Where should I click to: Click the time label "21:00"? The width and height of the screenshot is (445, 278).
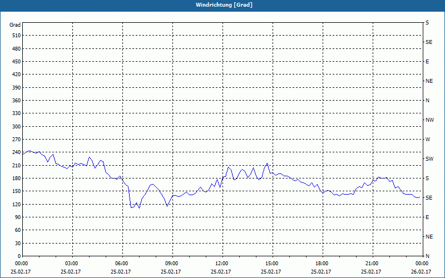coord(372,264)
